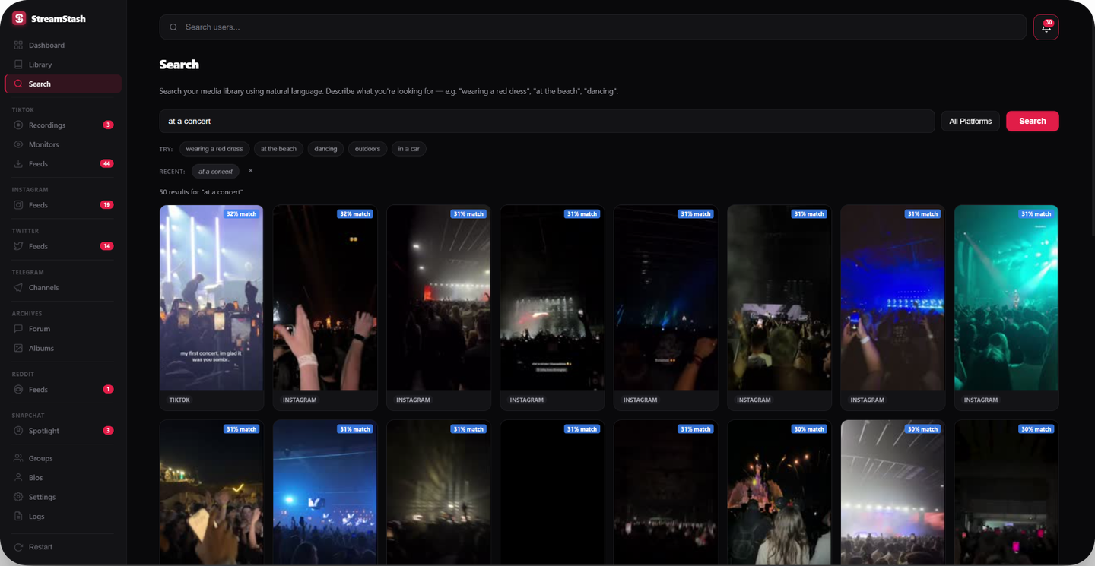Click the Forum chat icon

(18, 329)
